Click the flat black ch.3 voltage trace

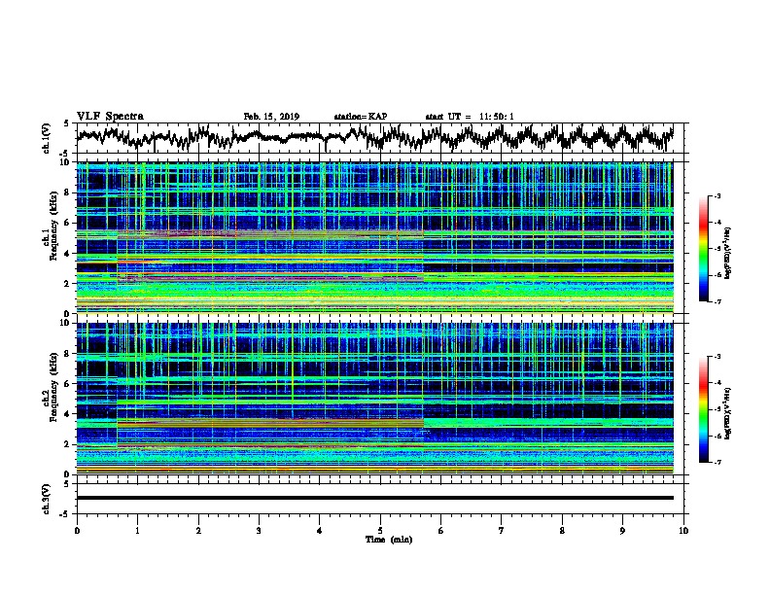tap(375, 498)
